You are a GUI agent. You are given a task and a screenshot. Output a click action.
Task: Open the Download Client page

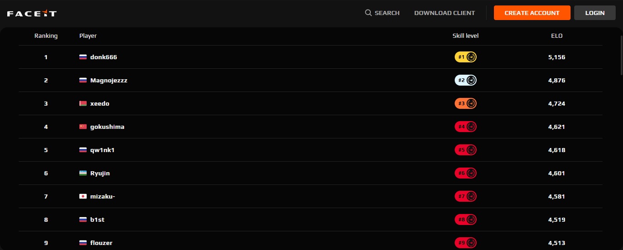[x=444, y=13]
